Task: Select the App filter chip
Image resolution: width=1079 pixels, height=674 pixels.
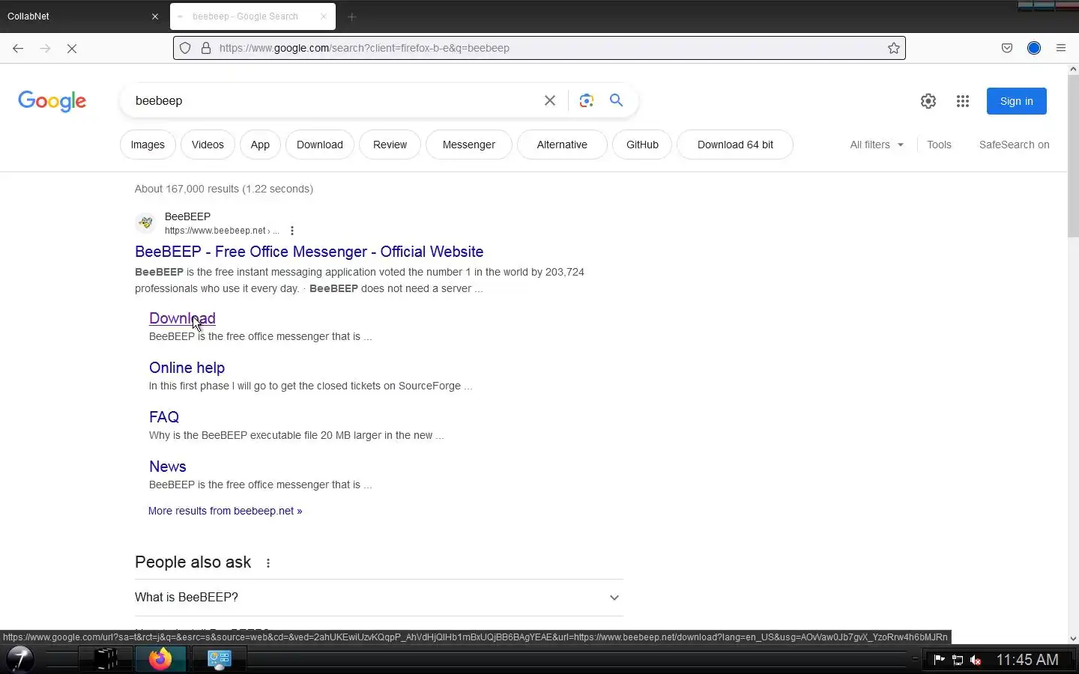Action: click(260, 145)
